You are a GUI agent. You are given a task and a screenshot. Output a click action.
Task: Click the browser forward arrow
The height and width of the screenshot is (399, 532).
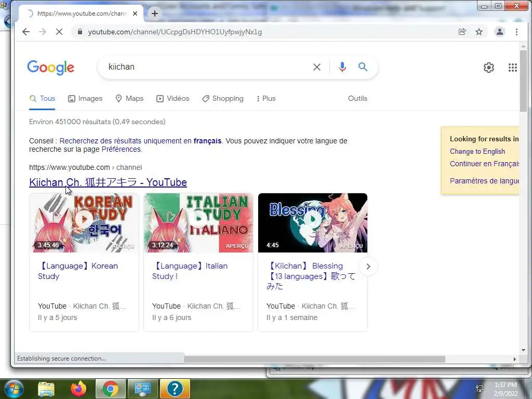click(43, 32)
